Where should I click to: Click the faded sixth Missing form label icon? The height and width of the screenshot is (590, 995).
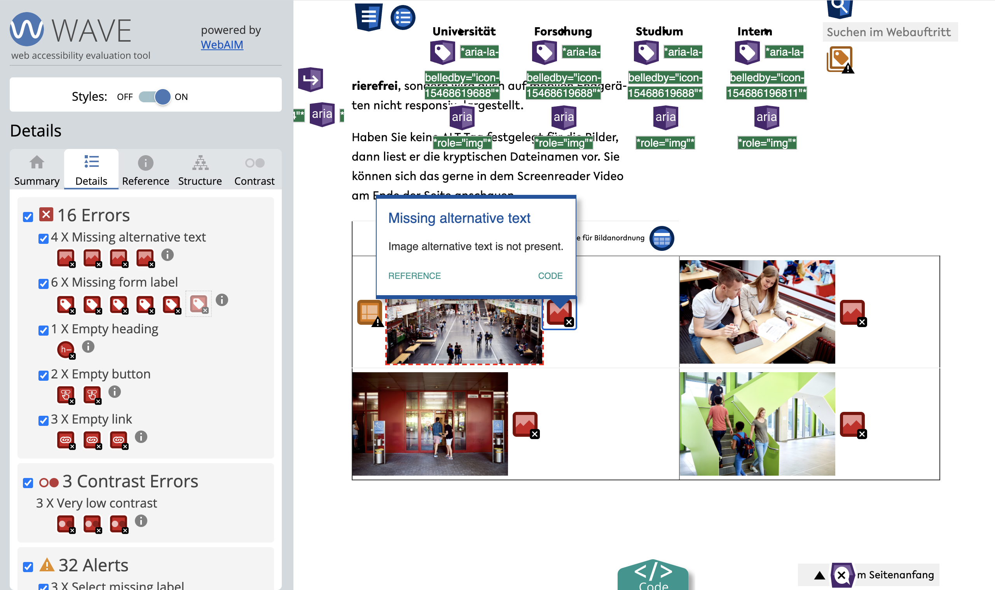[198, 304]
